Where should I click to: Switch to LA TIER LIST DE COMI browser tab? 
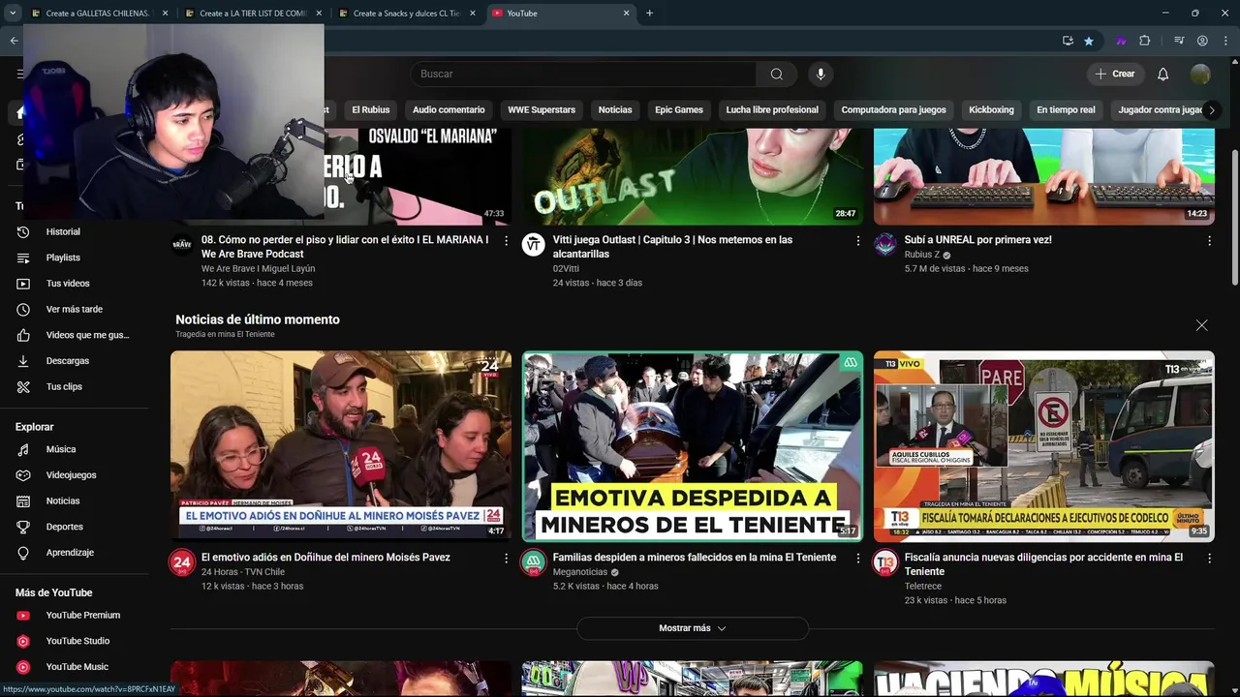coord(252,14)
